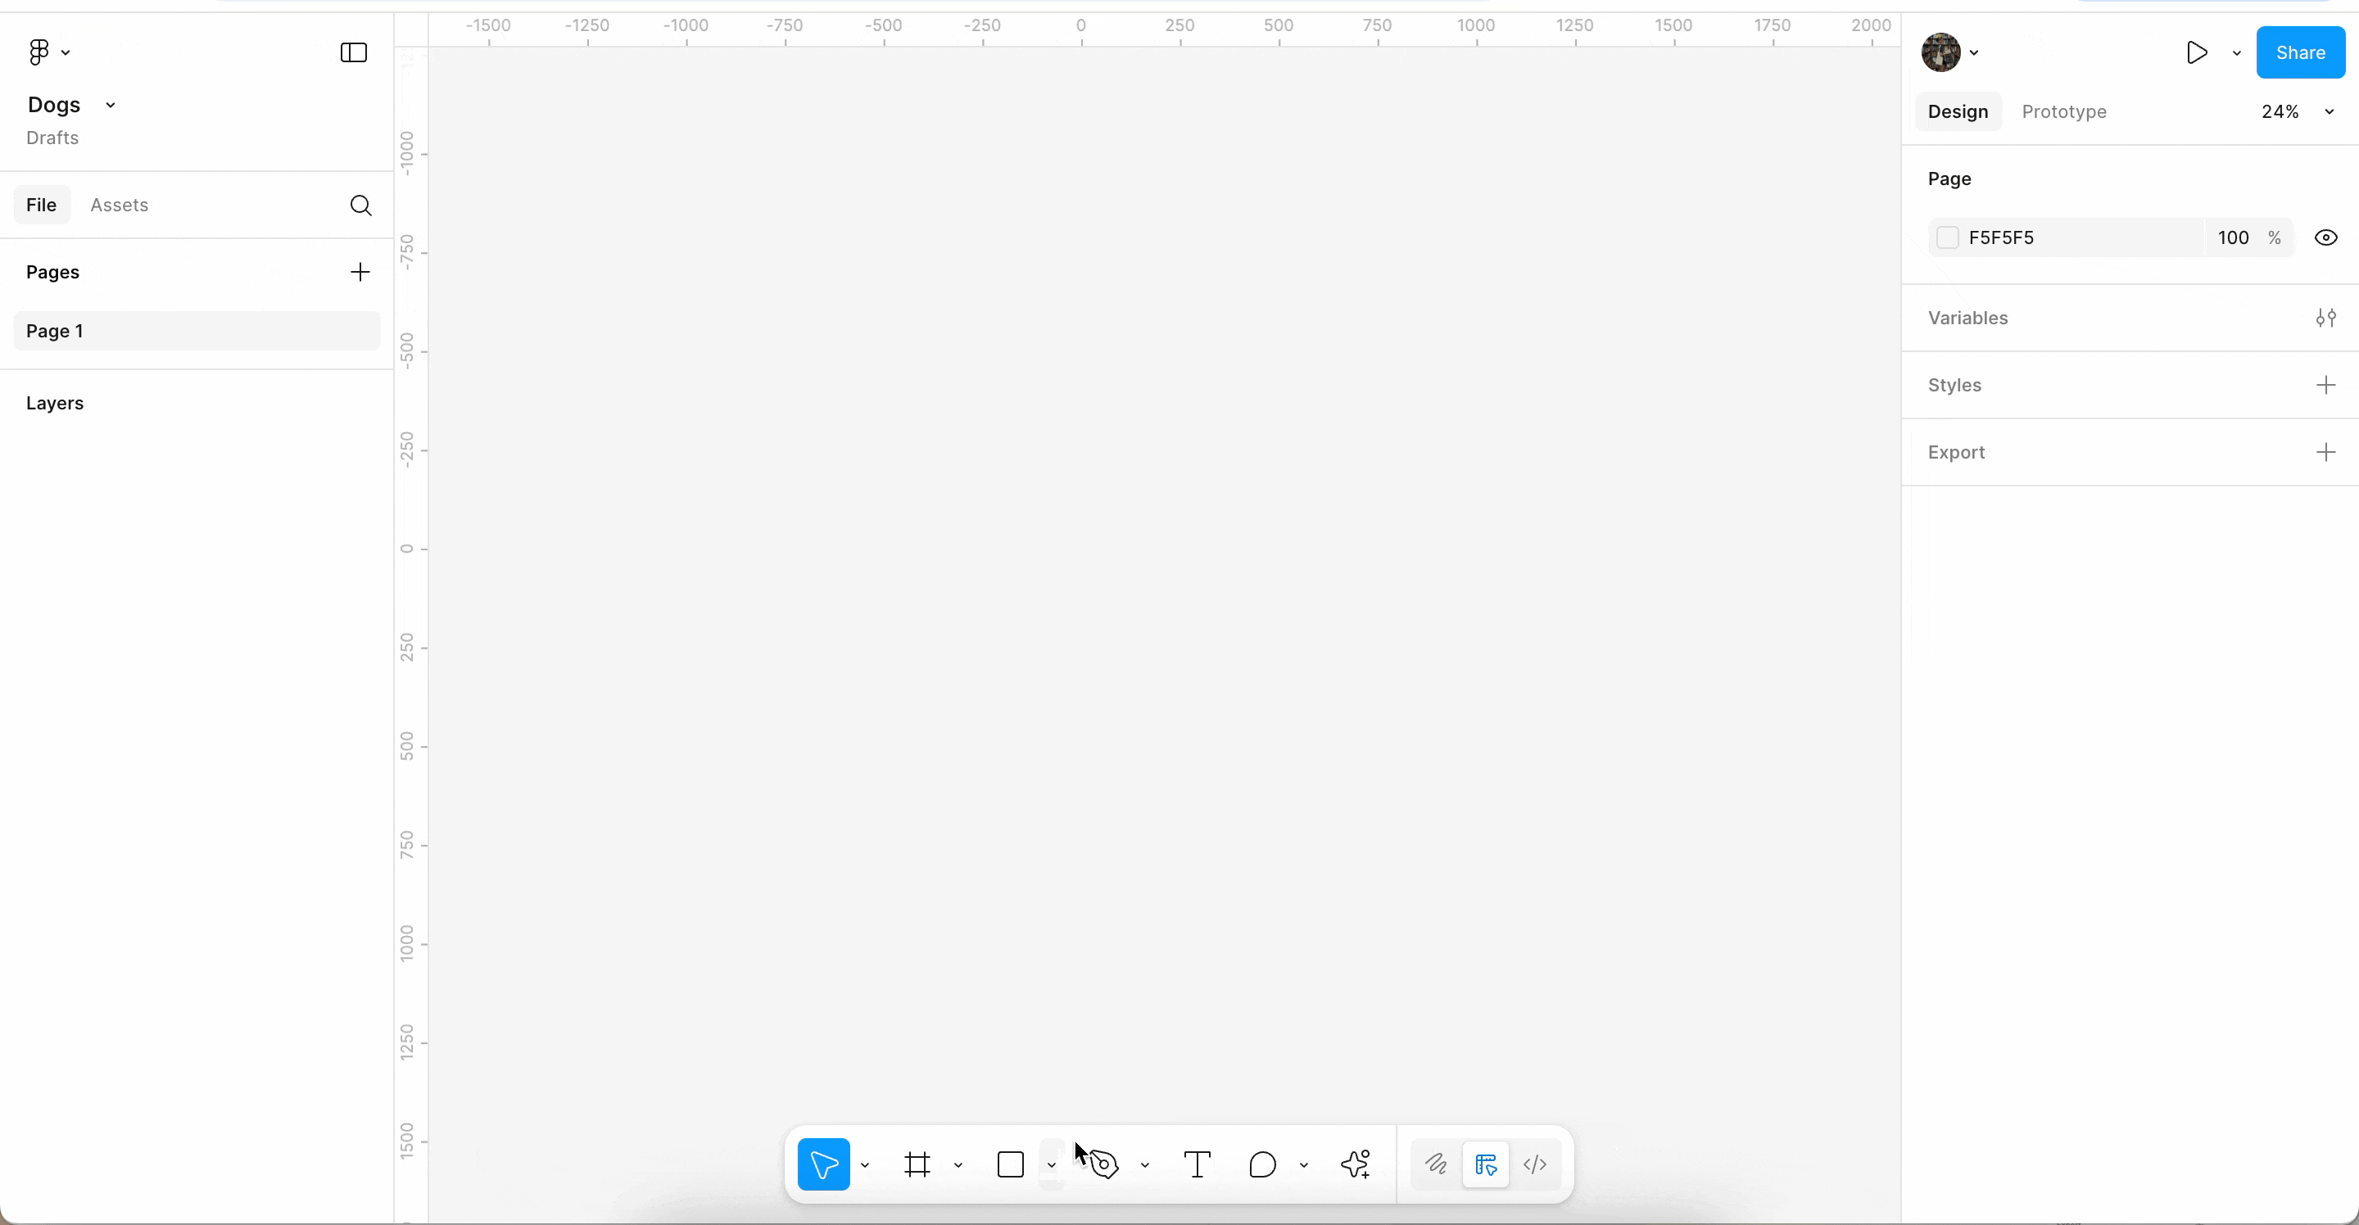Expand the Dogs project dropdown

pyautogui.click(x=110, y=104)
